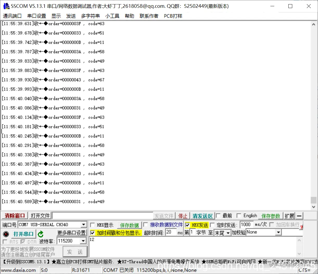The height and width of the screenshot is (274, 318).
Task: Open the 发送 menu
Action: point(71,16)
